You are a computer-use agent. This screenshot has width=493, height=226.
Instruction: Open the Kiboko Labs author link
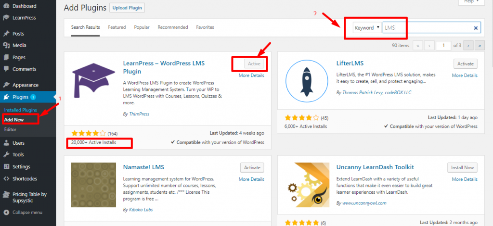click(141, 209)
